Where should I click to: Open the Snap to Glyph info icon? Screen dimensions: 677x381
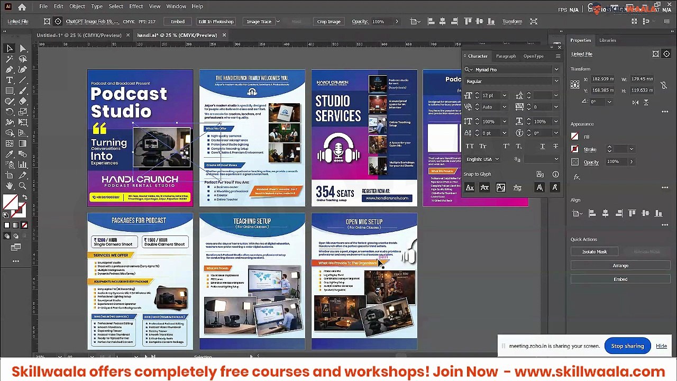tap(555, 174)
